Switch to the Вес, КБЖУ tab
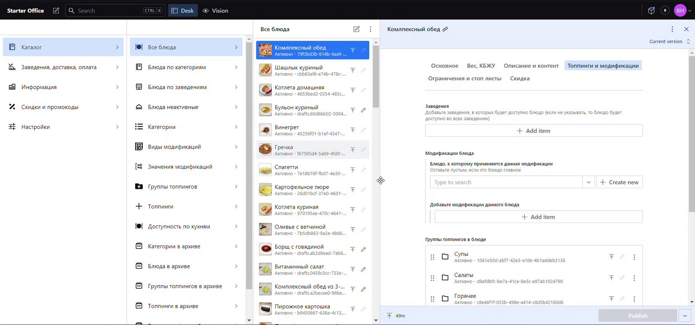Screen dimensions: 695x325 (x=481, y=66)
